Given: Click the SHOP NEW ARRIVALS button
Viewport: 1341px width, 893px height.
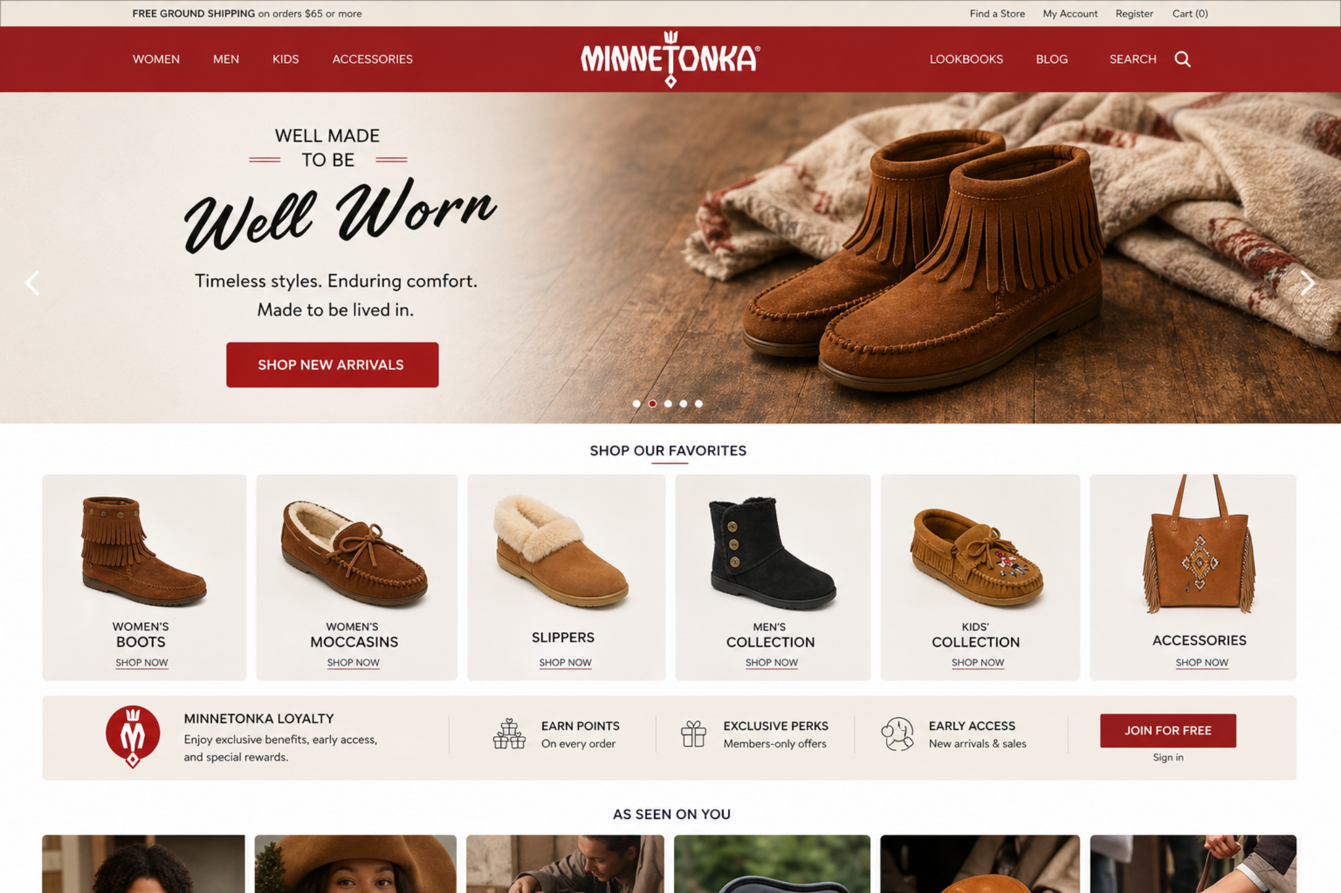Looking at the screenshot, I should tap(331, 364).
